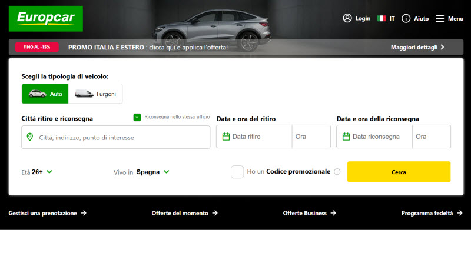Click the yellow Cerca button
This screenshot has width=471, height=253.
[x=399, y=172]
